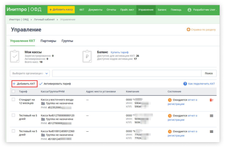This screenshot has height=148, width=225.
Task: Click the Поиск button
Action: click(x=209, y=73)
